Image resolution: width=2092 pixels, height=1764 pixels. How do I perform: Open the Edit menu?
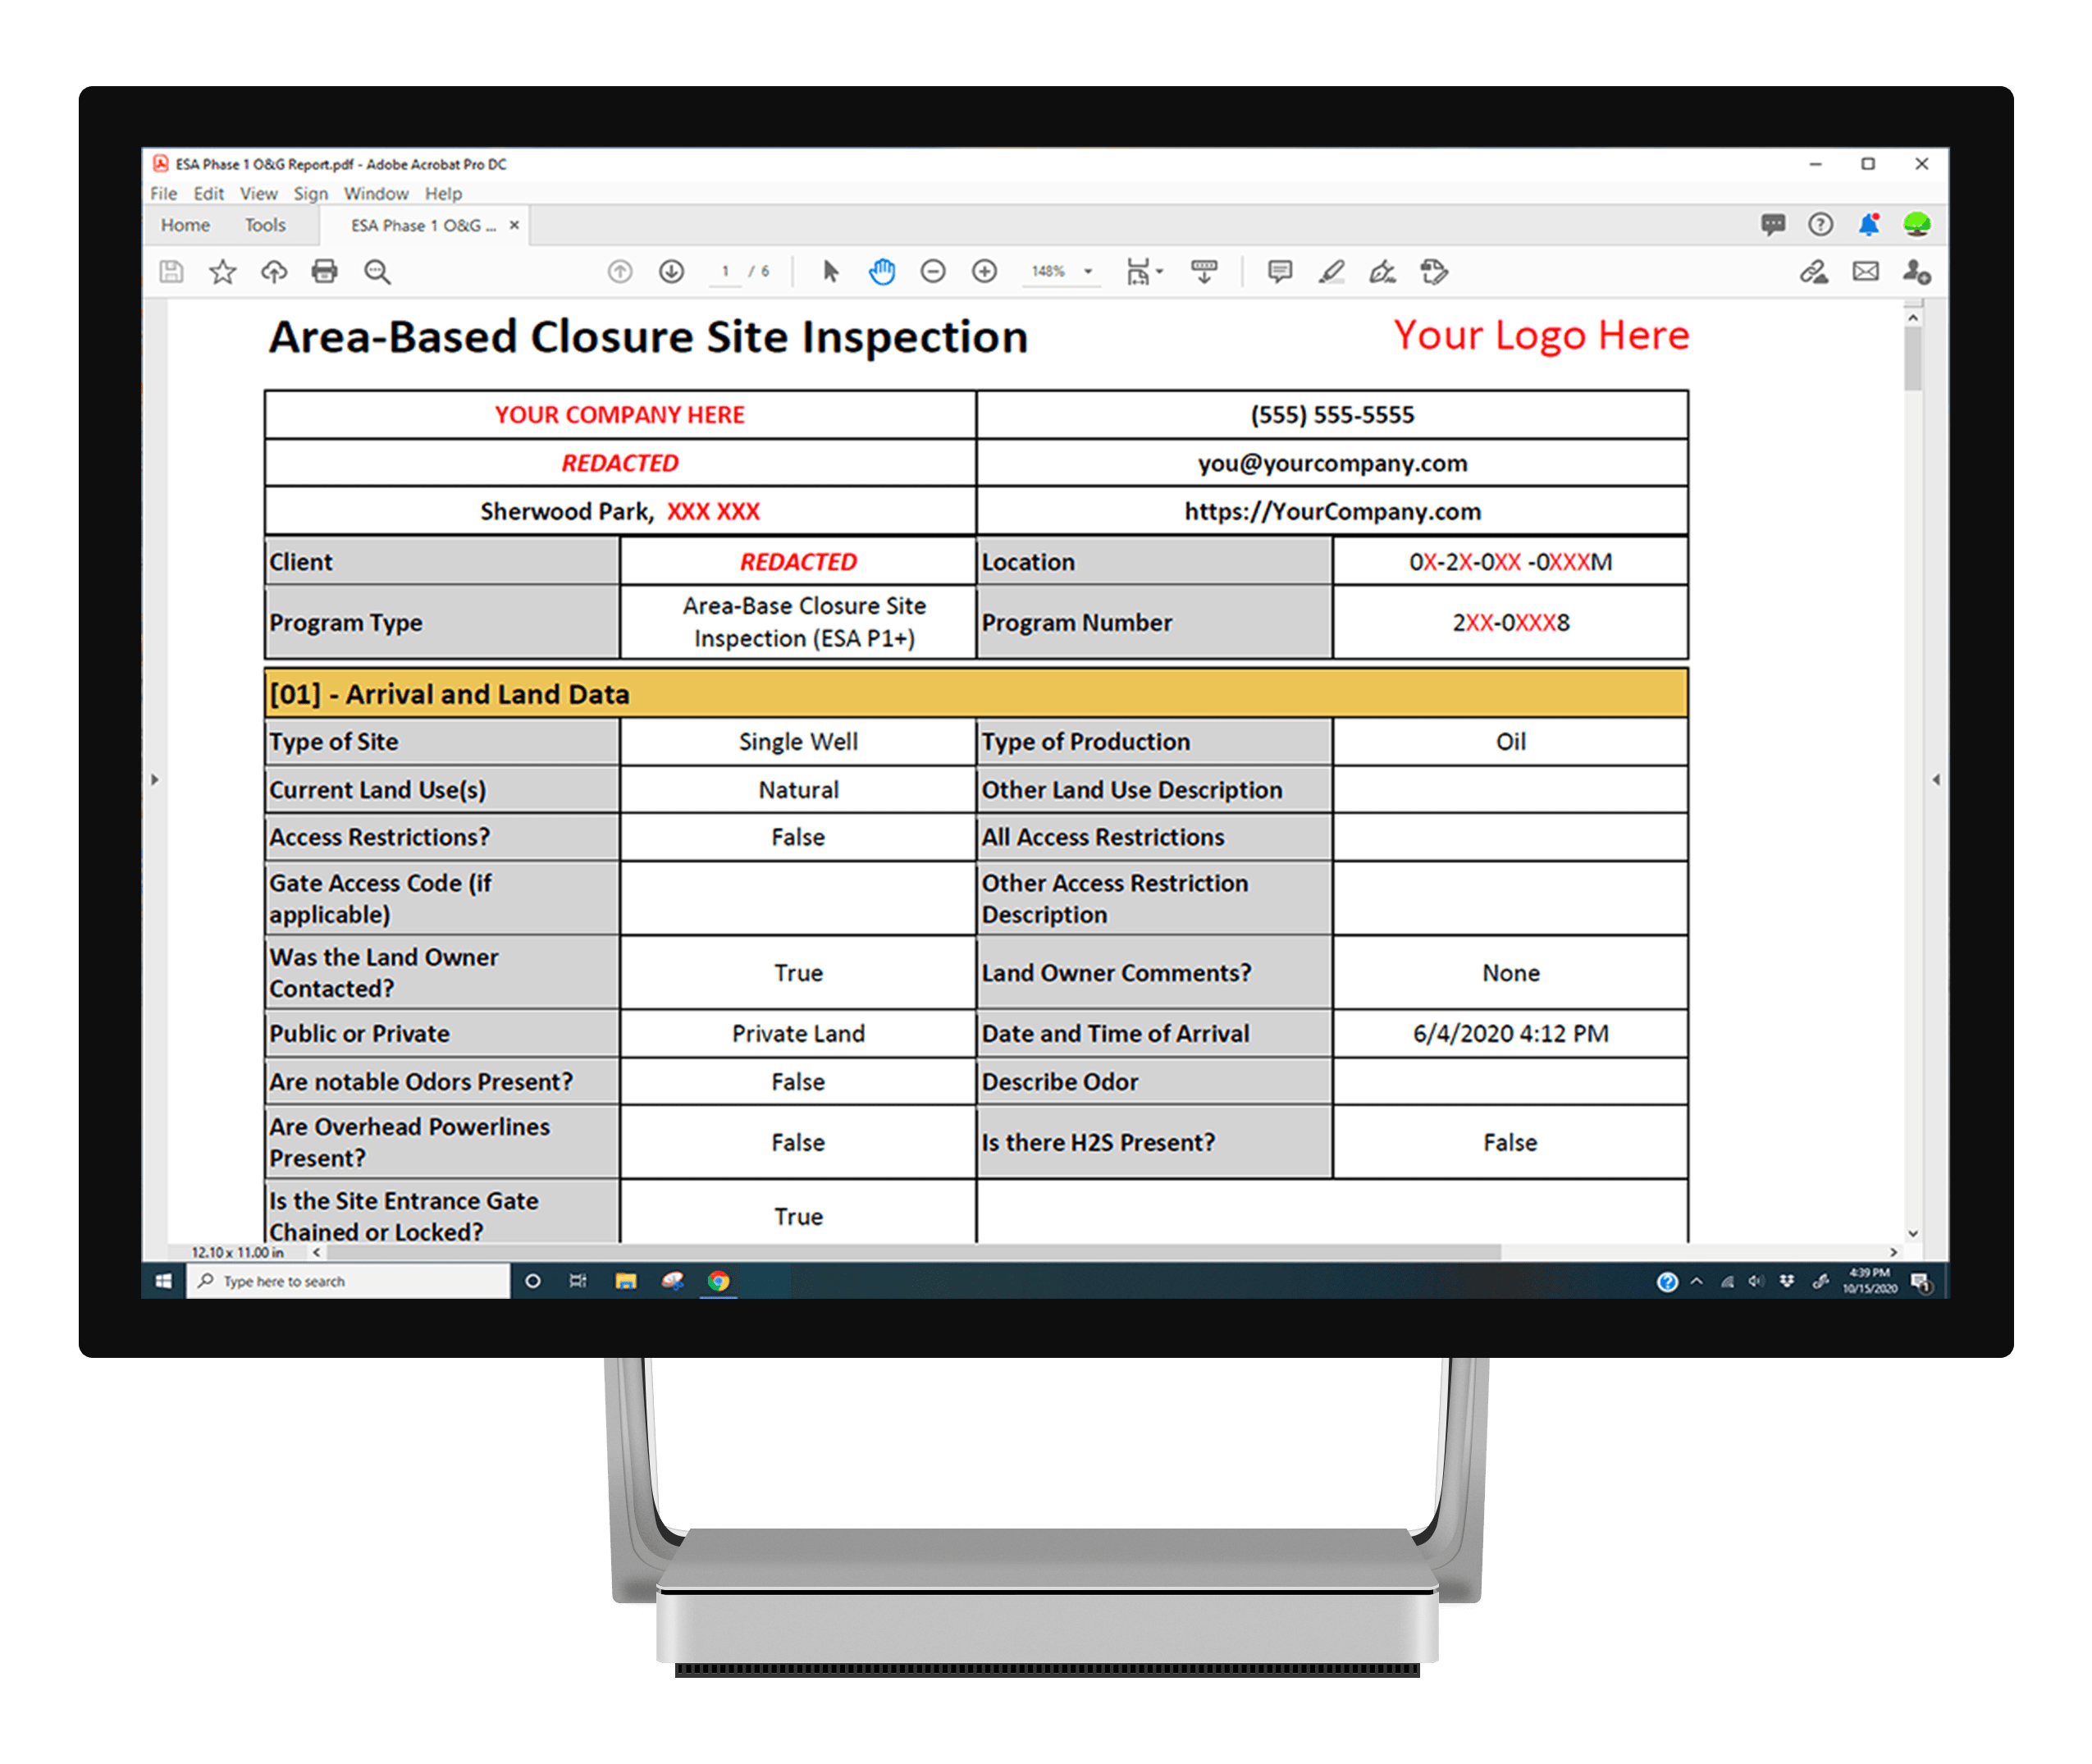(x=208, y=194)
